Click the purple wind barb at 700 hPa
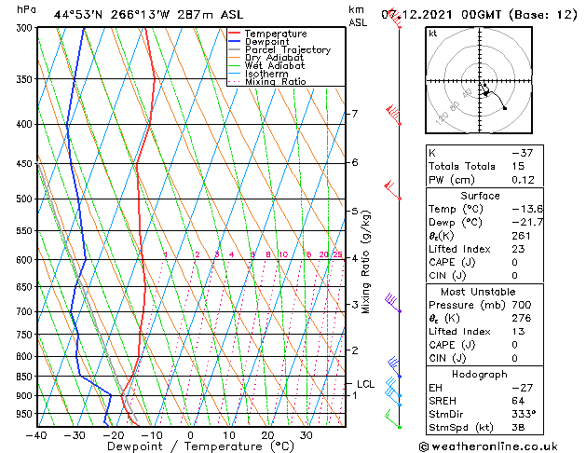The width and height of the screenshot is (586, 453). coord(393,303)
